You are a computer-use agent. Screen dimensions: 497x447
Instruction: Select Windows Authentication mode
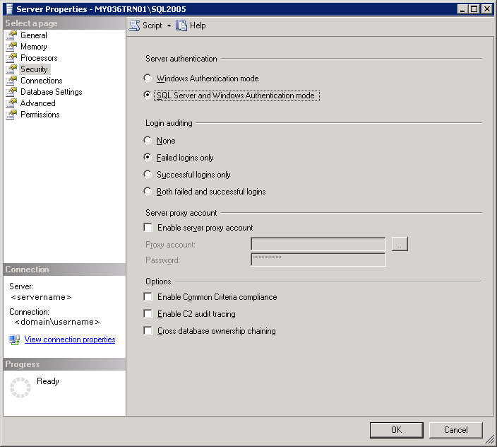tap(148, 78)
